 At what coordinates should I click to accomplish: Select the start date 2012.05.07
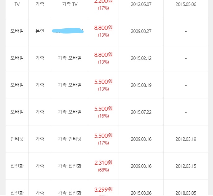141,4
